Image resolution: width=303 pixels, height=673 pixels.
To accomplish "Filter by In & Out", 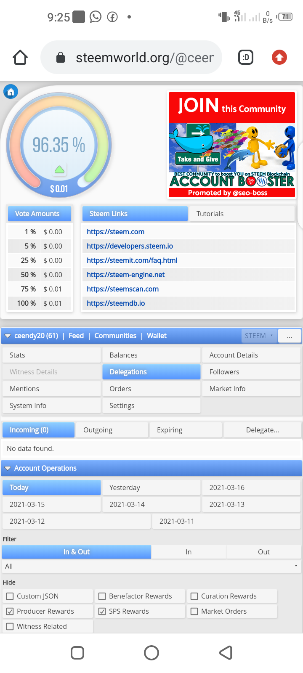I will point(77,552).
